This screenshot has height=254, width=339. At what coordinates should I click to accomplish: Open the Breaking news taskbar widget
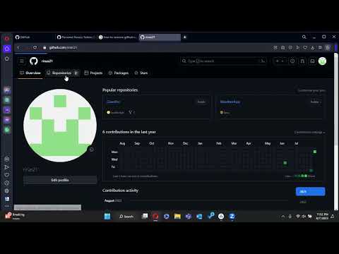[16, 217]
